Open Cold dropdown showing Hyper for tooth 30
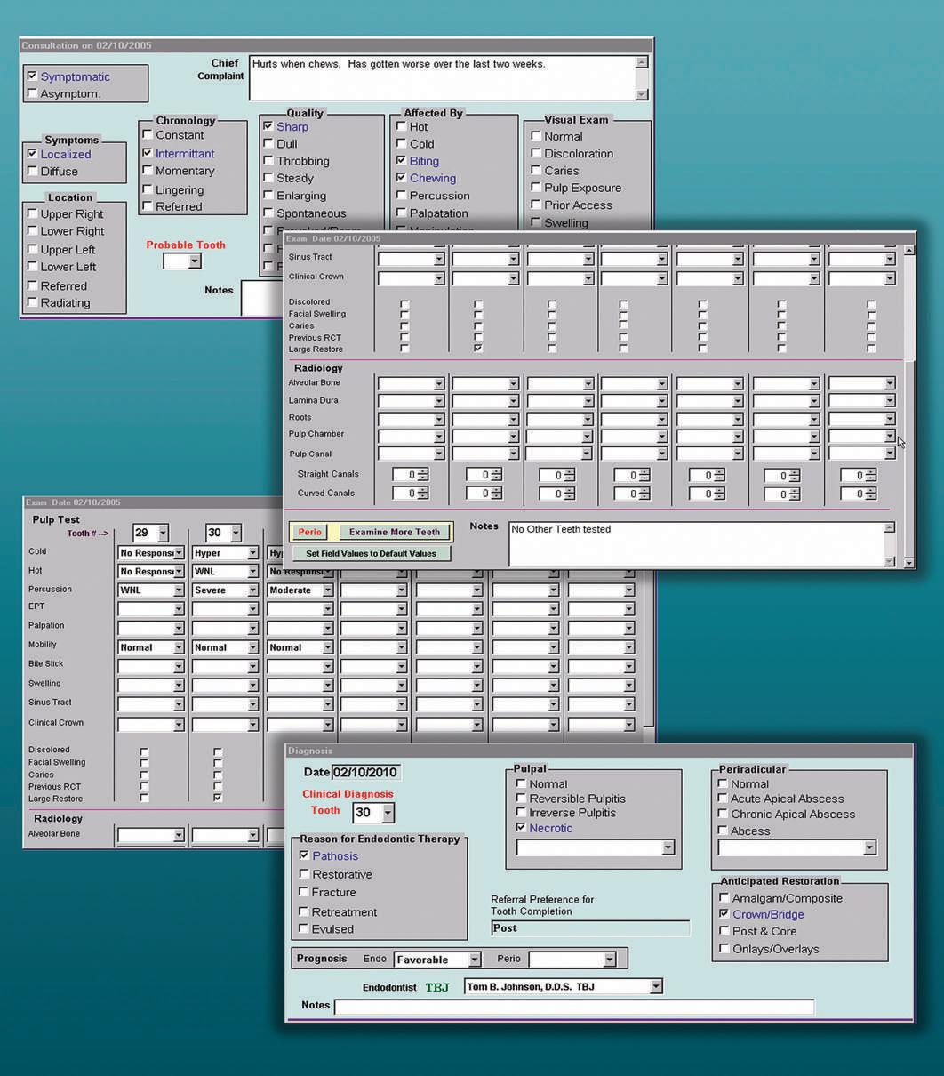This screenshot has width=944, height=1076. coord(252,553)
